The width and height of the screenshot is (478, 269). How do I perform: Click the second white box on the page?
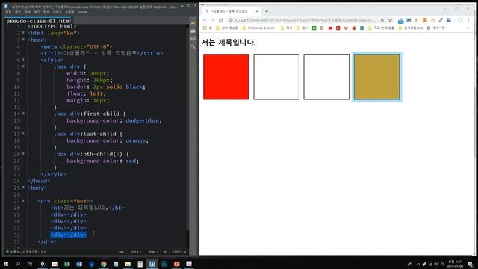276,77
